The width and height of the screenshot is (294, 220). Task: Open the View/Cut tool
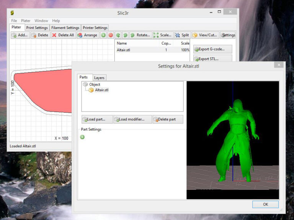coord(205,35)
